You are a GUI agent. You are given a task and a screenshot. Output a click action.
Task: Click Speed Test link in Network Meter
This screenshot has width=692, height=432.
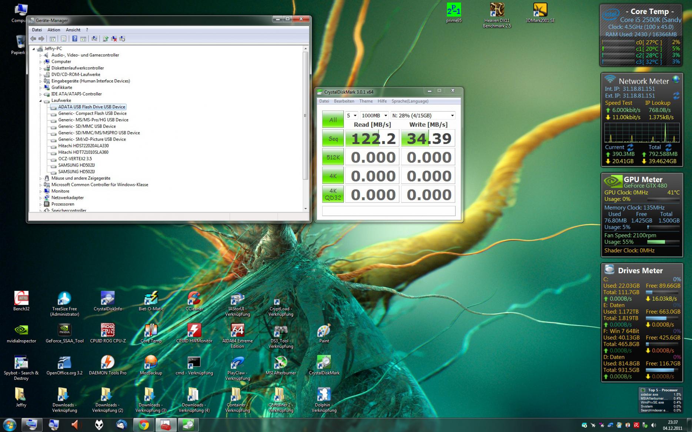point(619,103)
